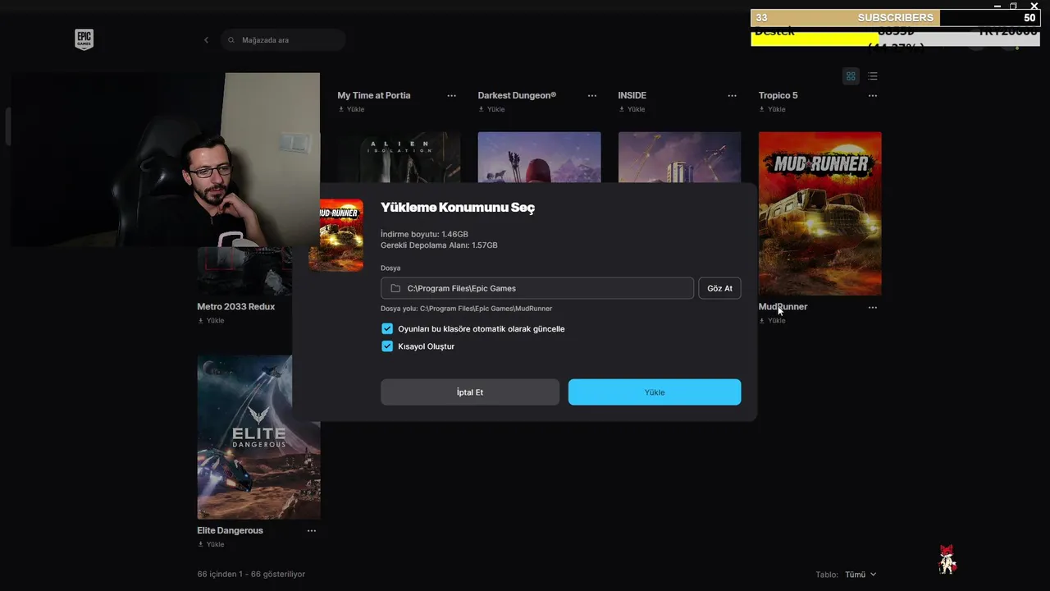Click the INSIDE title text
Screen dimensions: 1050x591
(632, 96)
